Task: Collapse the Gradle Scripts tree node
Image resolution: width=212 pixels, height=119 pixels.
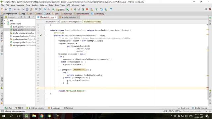Action: point(5,23)
